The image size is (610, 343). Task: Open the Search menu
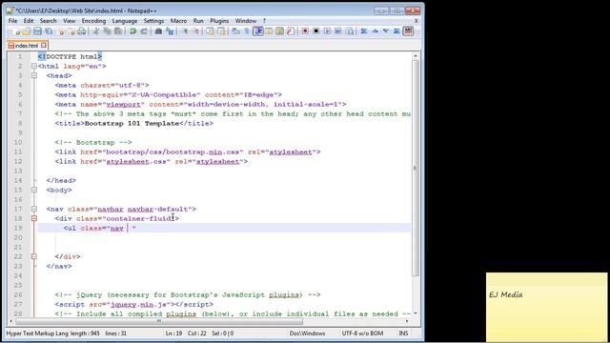[49, 21]
